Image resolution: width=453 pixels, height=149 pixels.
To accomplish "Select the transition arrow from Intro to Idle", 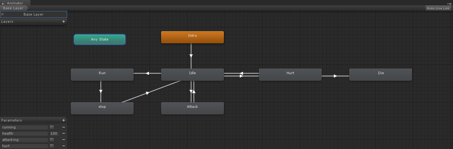I will point(191,56).
